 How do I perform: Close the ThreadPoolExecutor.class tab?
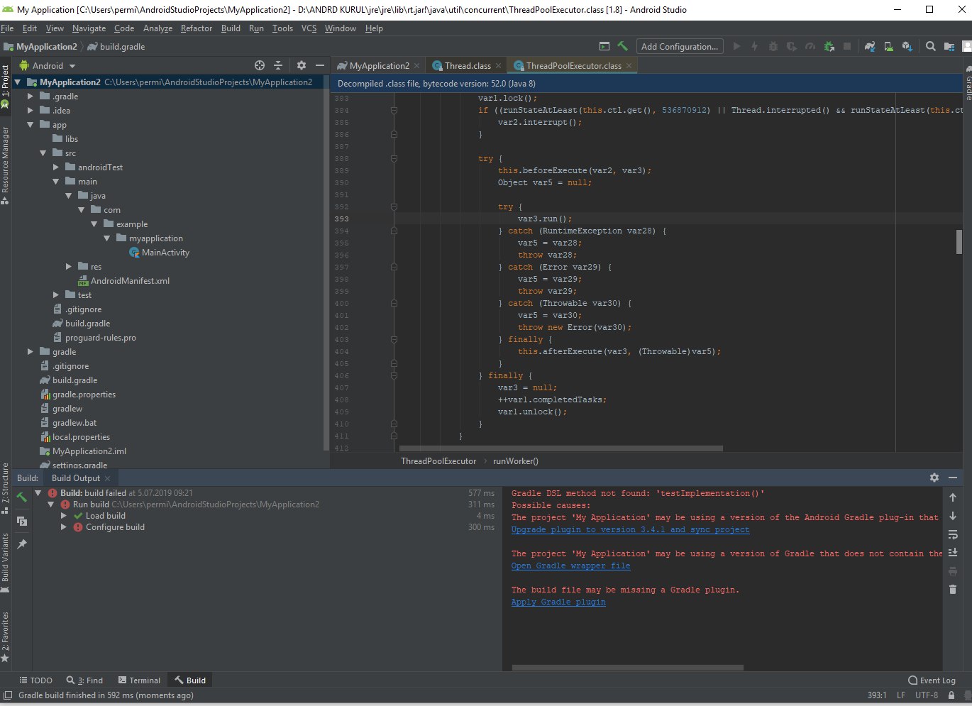pos(629,65)
